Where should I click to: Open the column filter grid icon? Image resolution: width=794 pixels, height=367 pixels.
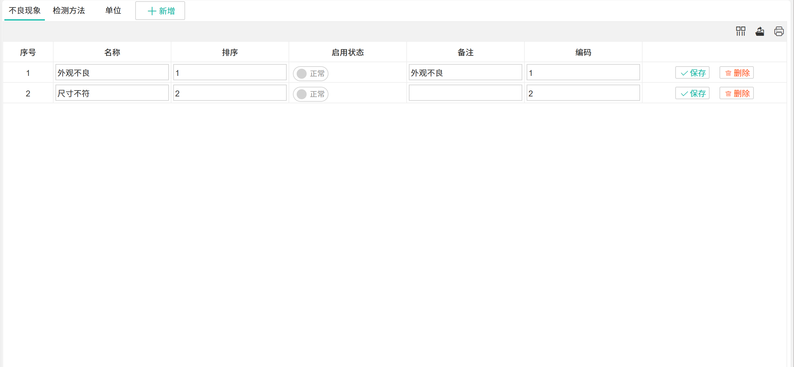tap(740, 31)
